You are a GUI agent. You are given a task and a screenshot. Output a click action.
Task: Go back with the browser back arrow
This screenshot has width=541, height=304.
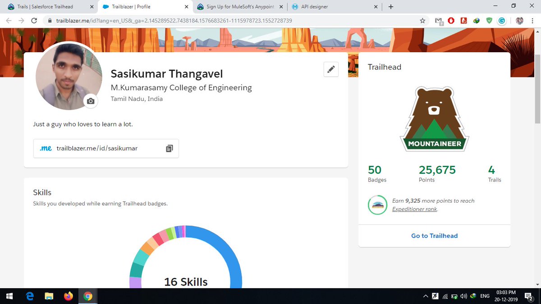tap(9, 21)
